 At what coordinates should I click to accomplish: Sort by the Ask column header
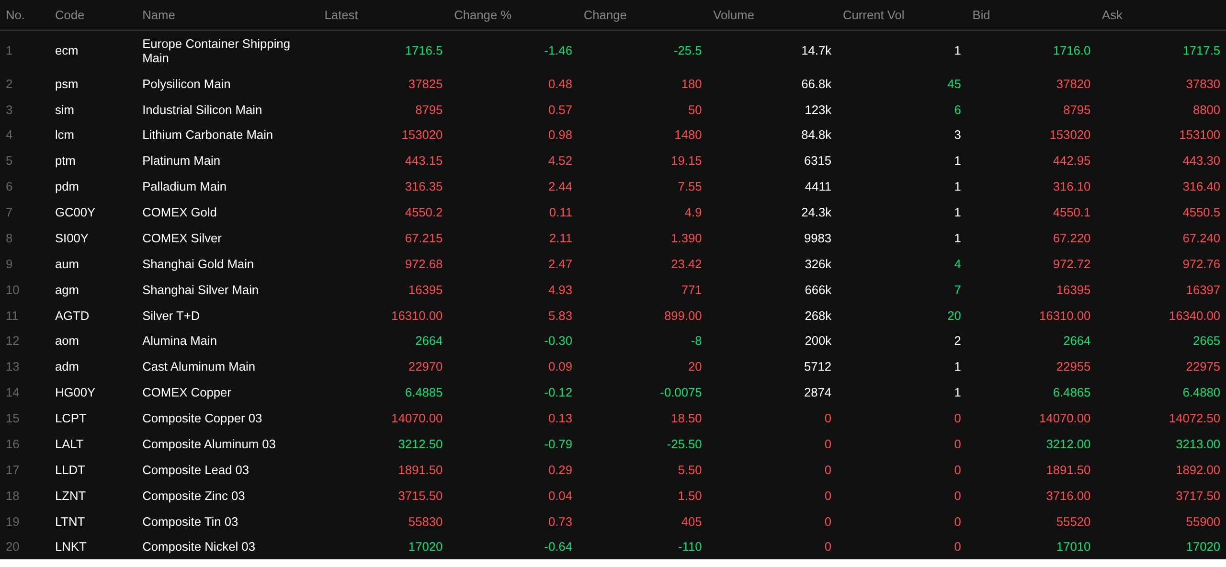1112,15
